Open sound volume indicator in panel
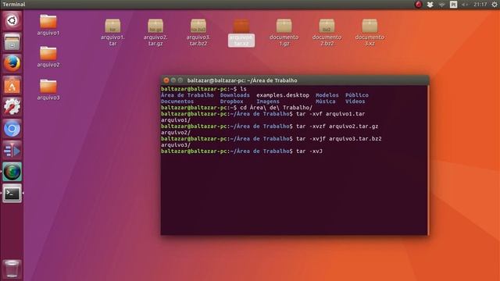 [465, 4]
